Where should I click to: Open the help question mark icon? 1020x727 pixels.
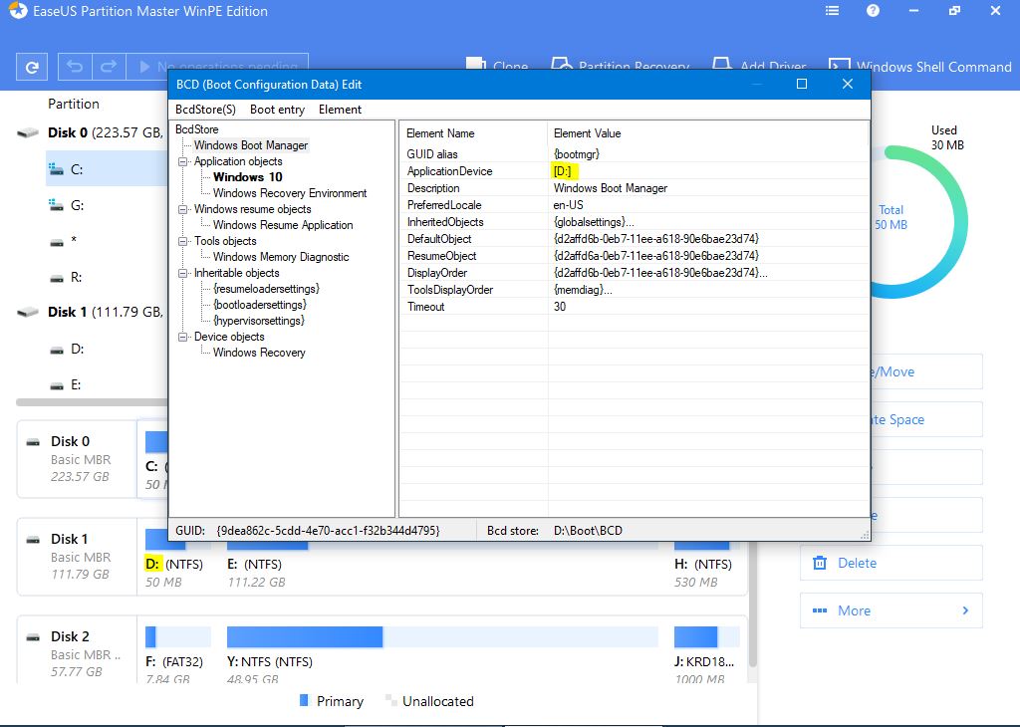point(873,11)
